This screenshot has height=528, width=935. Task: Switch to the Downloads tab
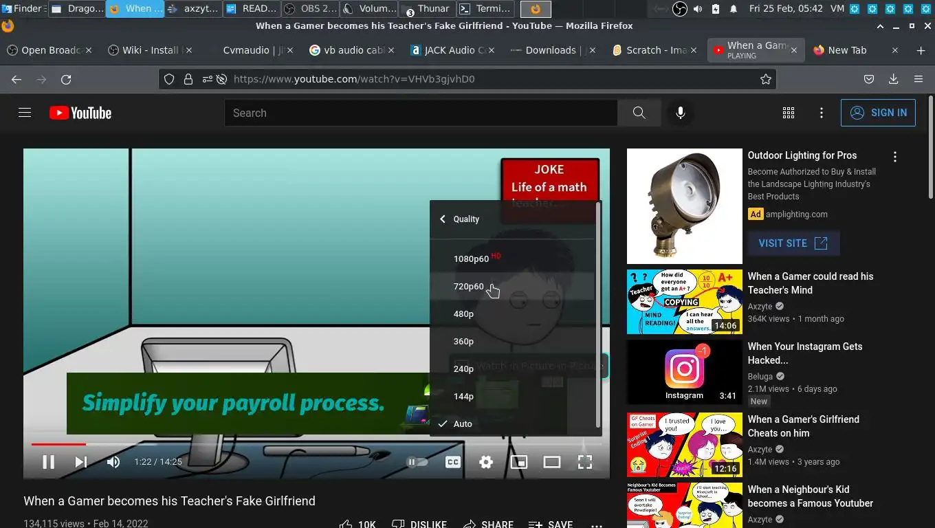point(554,50)
